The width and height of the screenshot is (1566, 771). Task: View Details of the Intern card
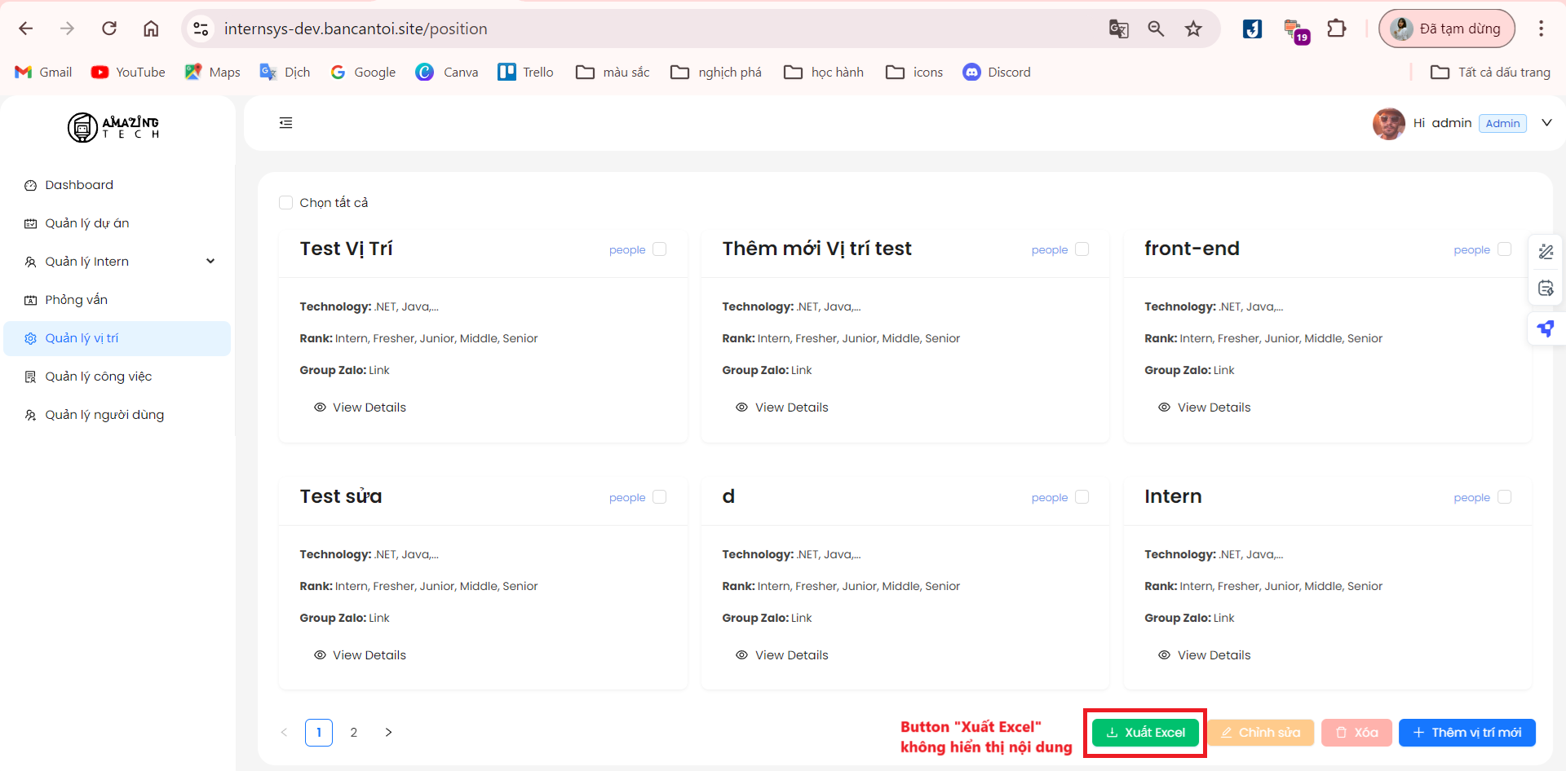(1213, 655)
